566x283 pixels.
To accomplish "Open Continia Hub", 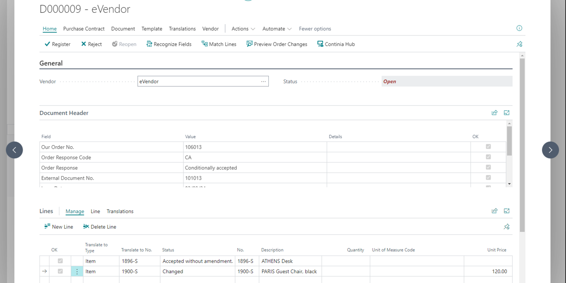I will pos(336,44).
